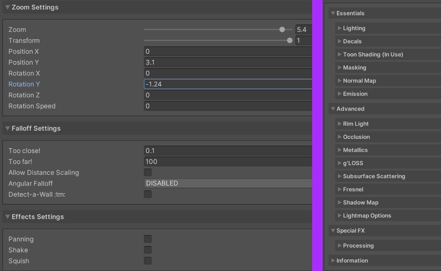
Task: Click the Rotation X input field
Action: click(228, 73)
